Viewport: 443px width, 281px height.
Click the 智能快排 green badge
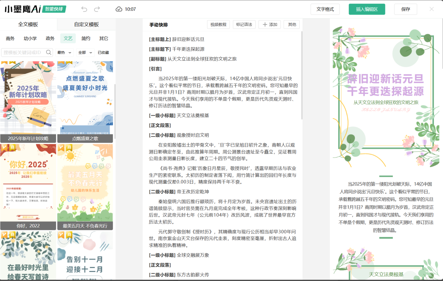[55, 9]
